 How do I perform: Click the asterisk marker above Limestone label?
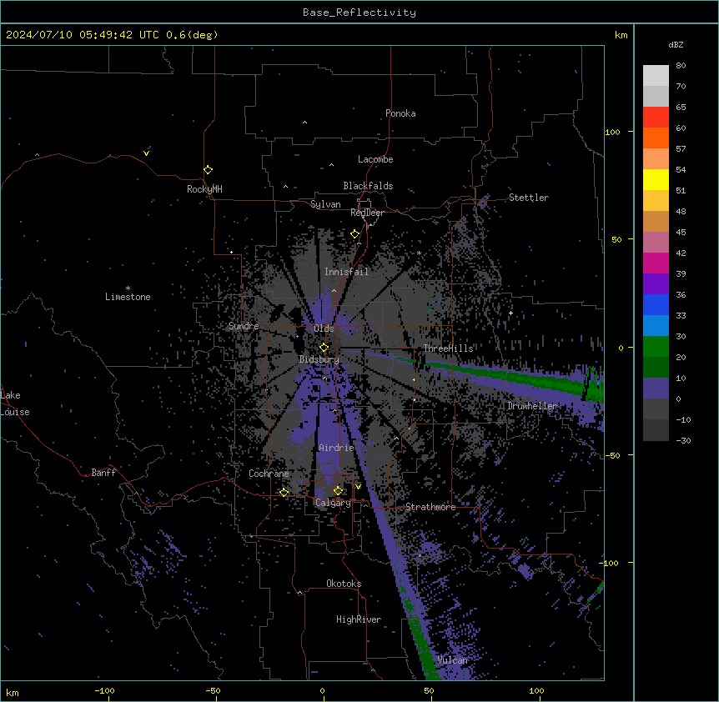click(128, 288)
